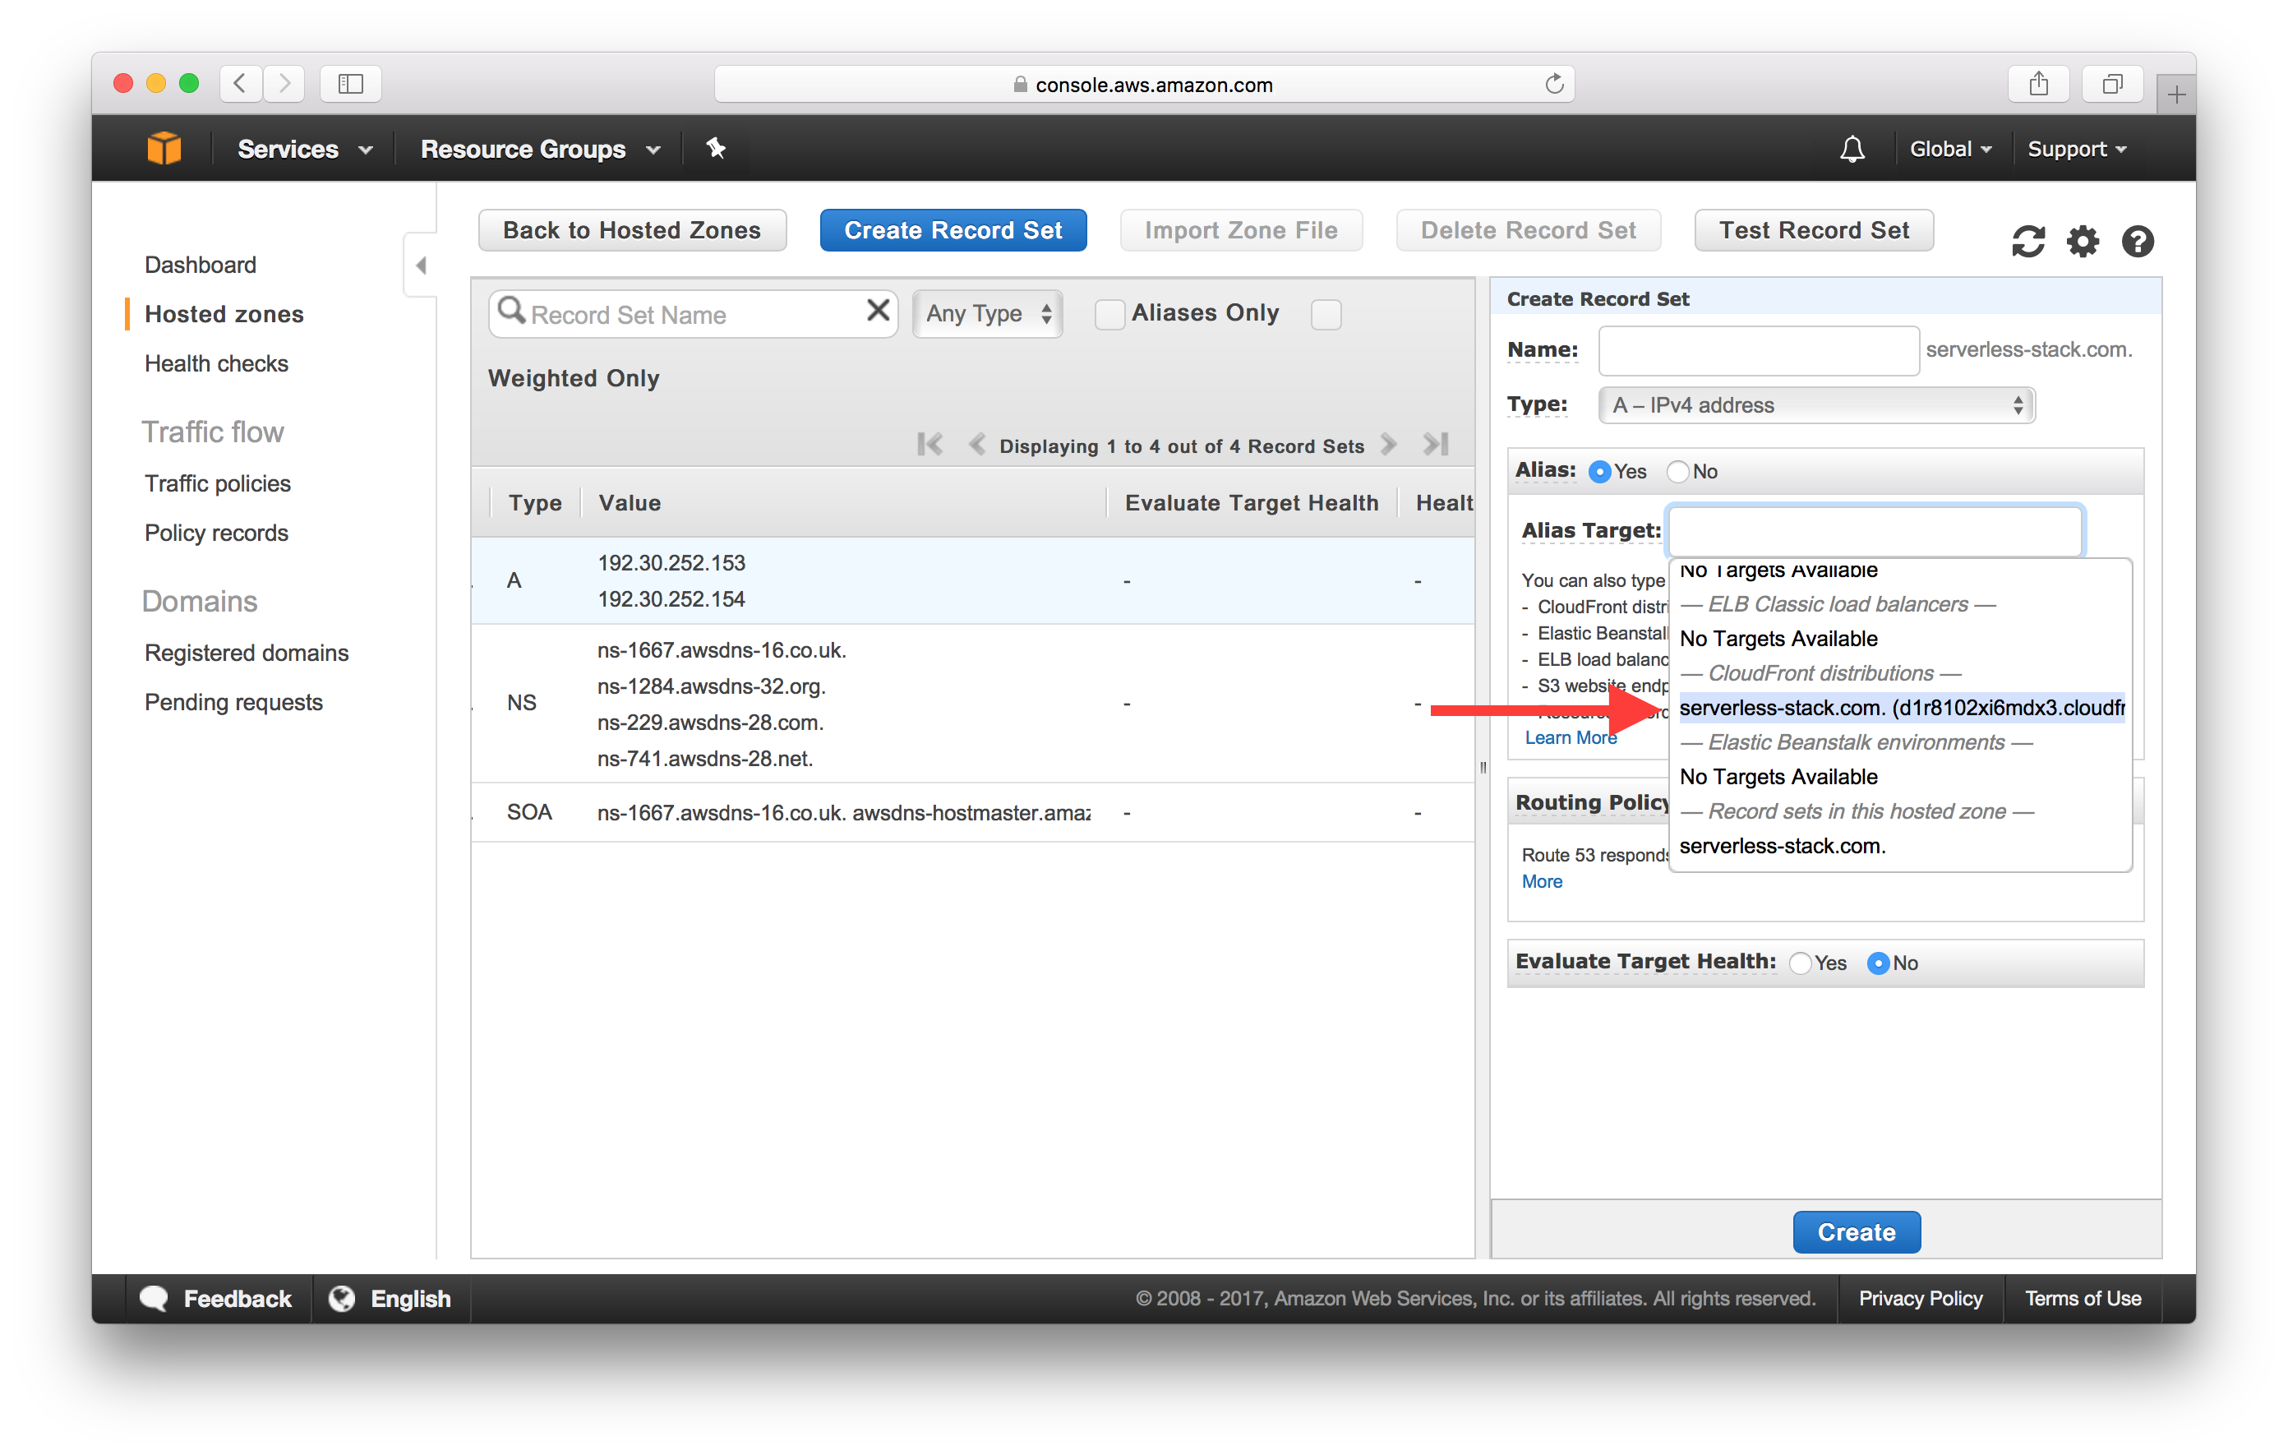Open Hosted zones from sidebar
Screen dimensions: 2288x1455
(x=222, y=312)
